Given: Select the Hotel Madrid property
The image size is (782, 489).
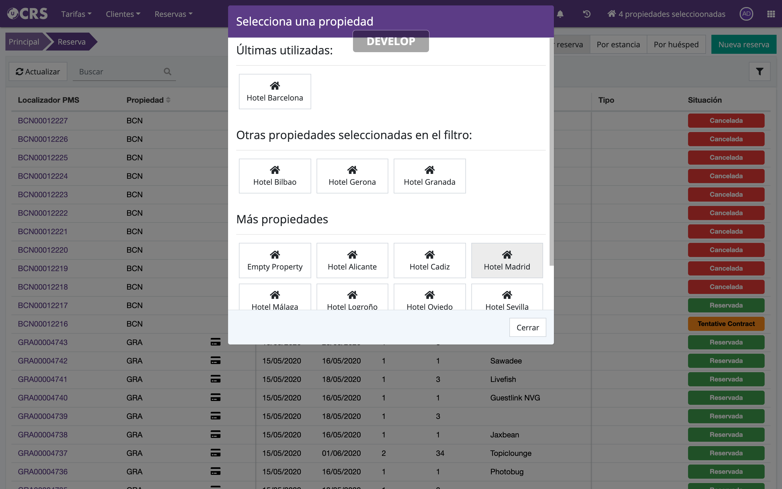Looking at the screenshot, I should pos(507,260).
